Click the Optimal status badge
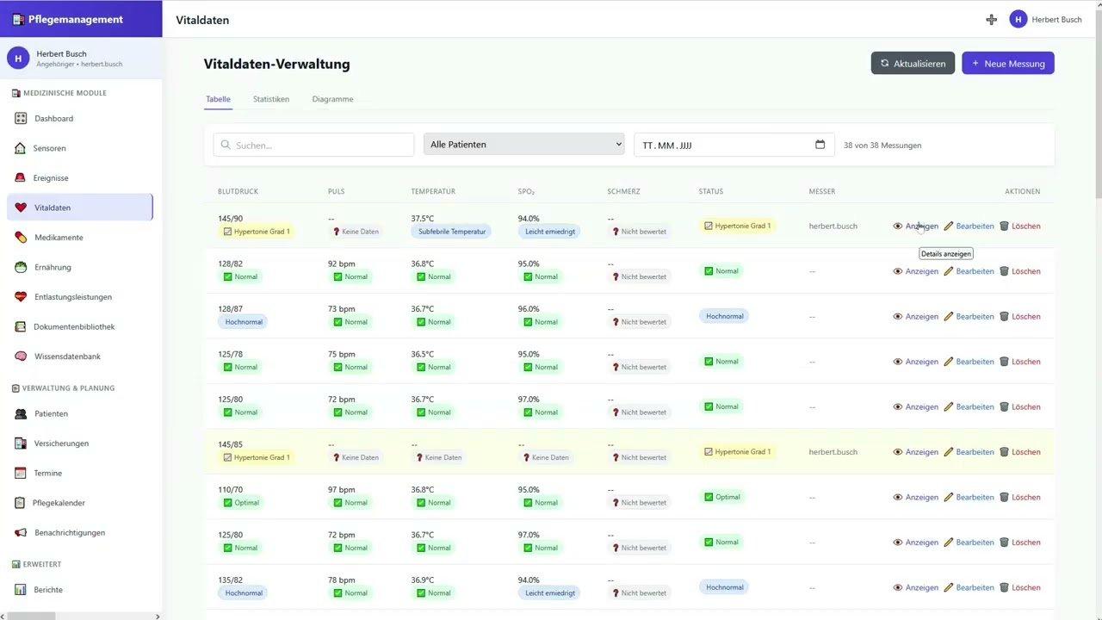 click(721, 498)
